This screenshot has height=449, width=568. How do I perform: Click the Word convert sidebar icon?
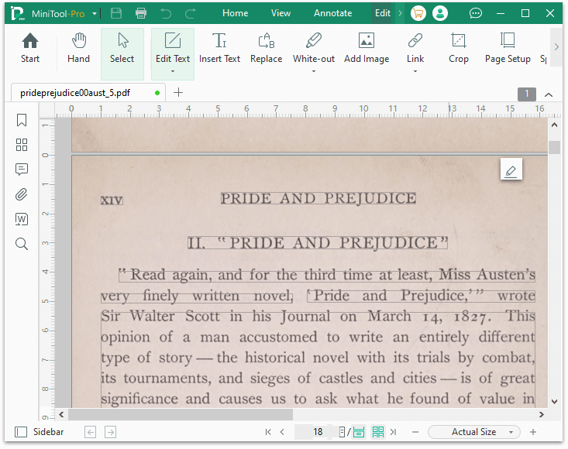(x=22, y=219)
